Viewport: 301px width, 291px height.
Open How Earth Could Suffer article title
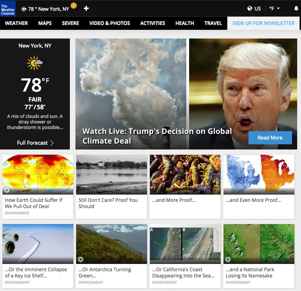[x=33, y=203]
